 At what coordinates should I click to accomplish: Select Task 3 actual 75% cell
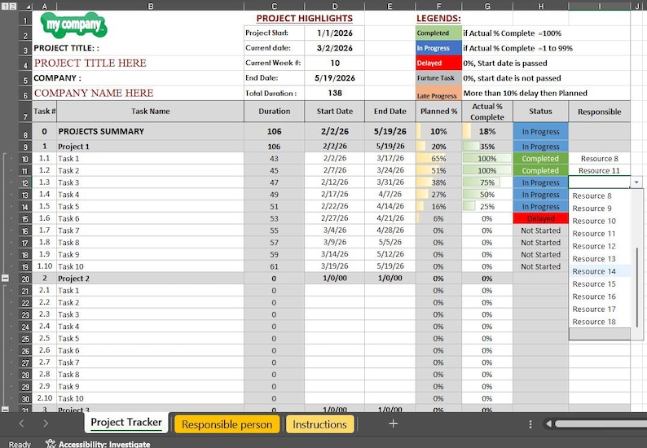(x=487, y=182)
